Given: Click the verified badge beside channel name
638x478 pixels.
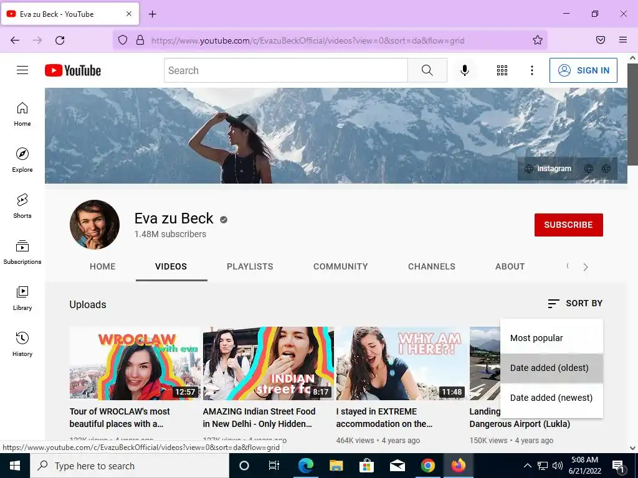Looking at the screenshot, I should tap(224, 220).
